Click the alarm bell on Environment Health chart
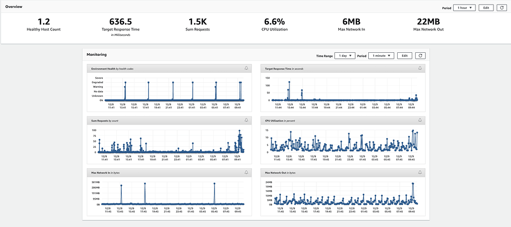The width and height of the screenshot is (511, 227). (246, 68)
